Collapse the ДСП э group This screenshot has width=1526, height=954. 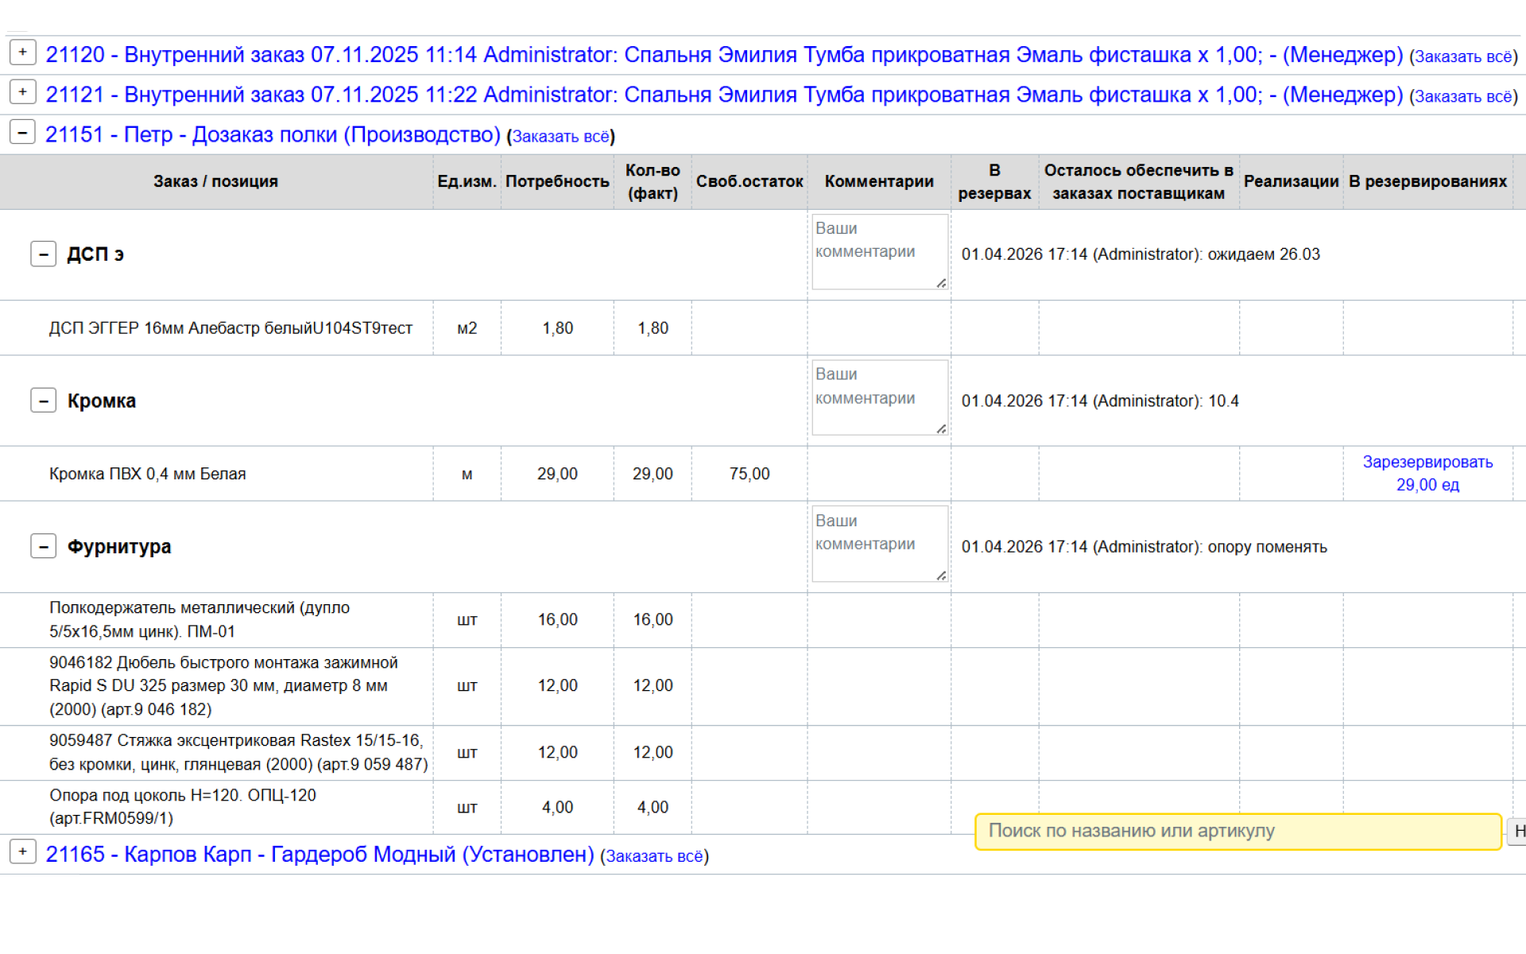[44, 254]
